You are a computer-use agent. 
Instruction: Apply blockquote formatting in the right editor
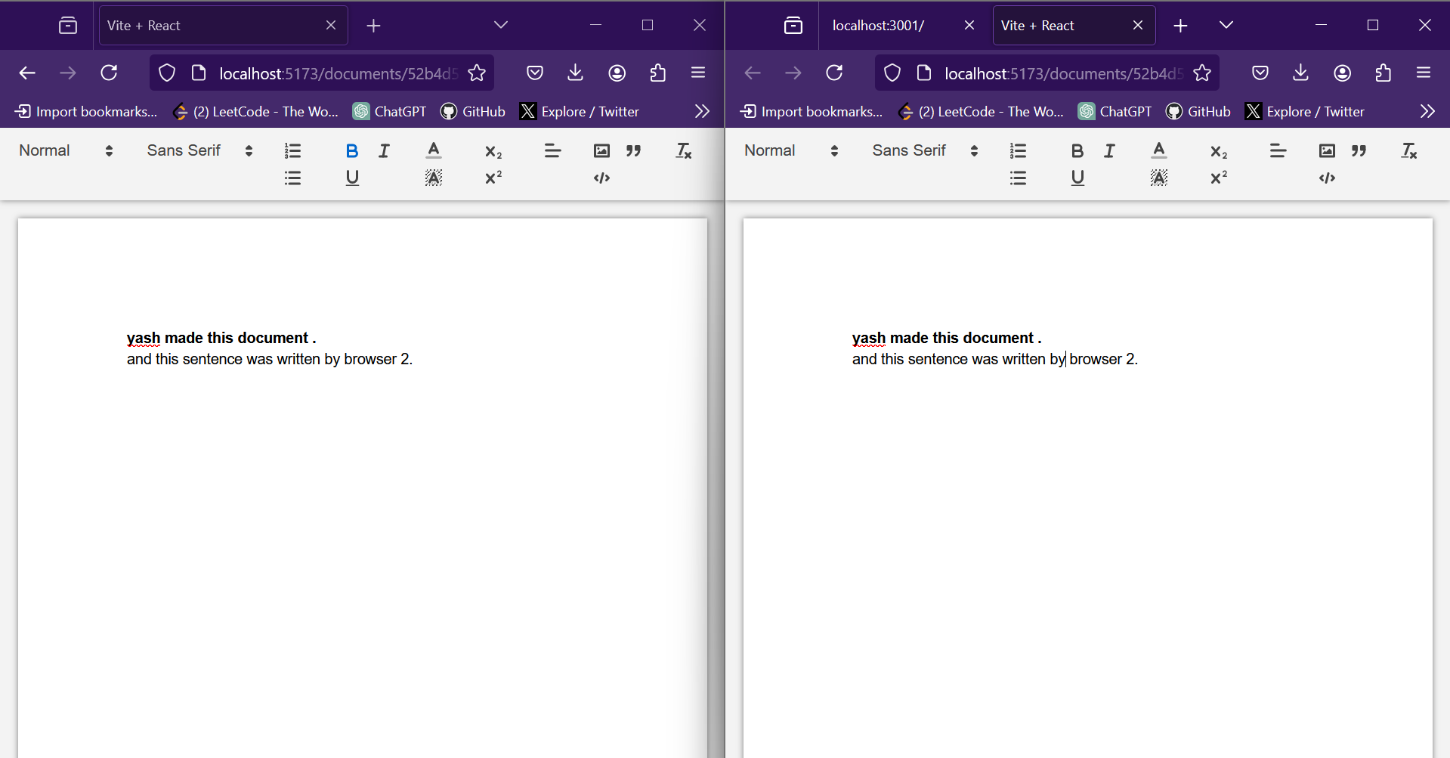click(x=1358, y=150)
